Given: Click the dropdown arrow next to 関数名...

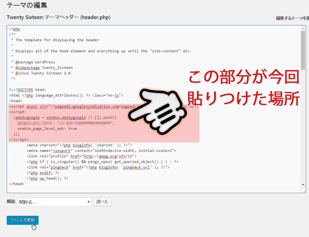Looking at the screenshot, I should [x=89, y=202].
